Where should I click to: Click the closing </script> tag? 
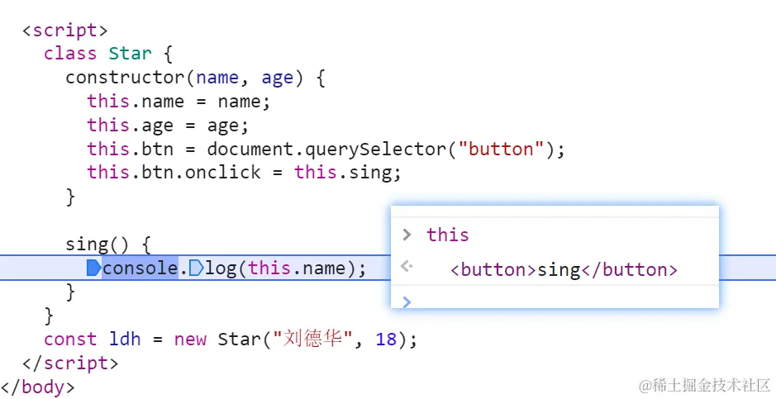(70, 363)
